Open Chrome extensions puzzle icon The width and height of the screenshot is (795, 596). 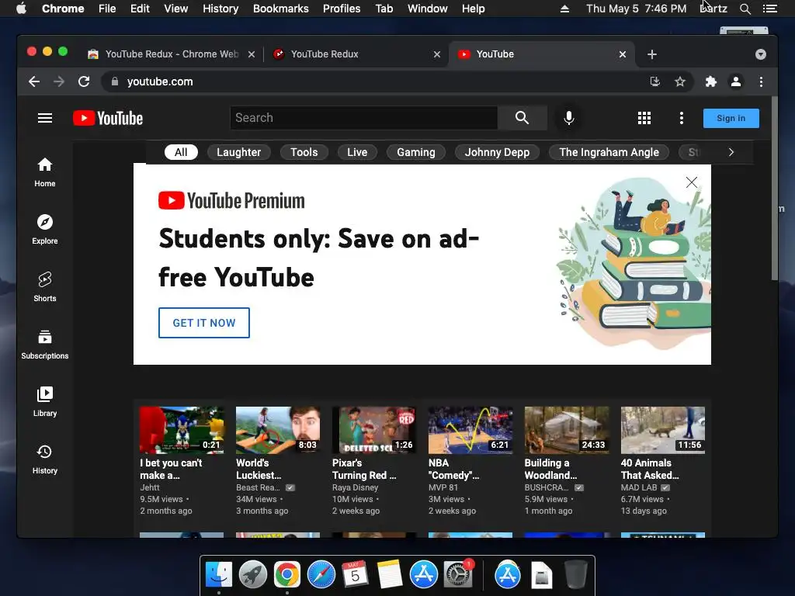(711, 81)
